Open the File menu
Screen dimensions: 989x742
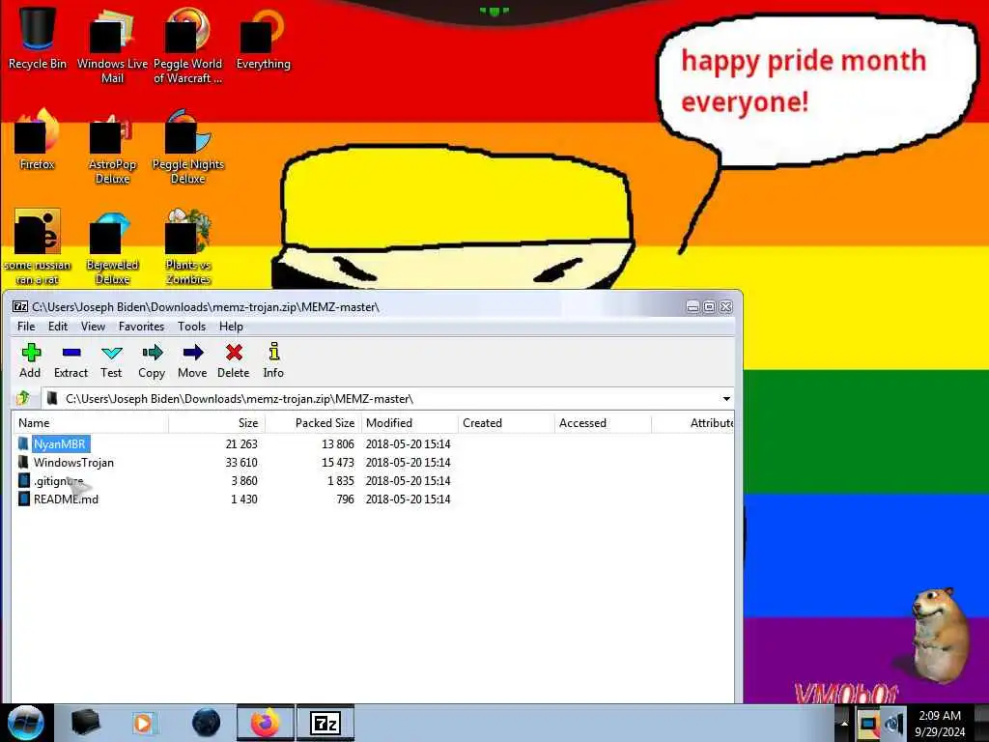(26, 327)
